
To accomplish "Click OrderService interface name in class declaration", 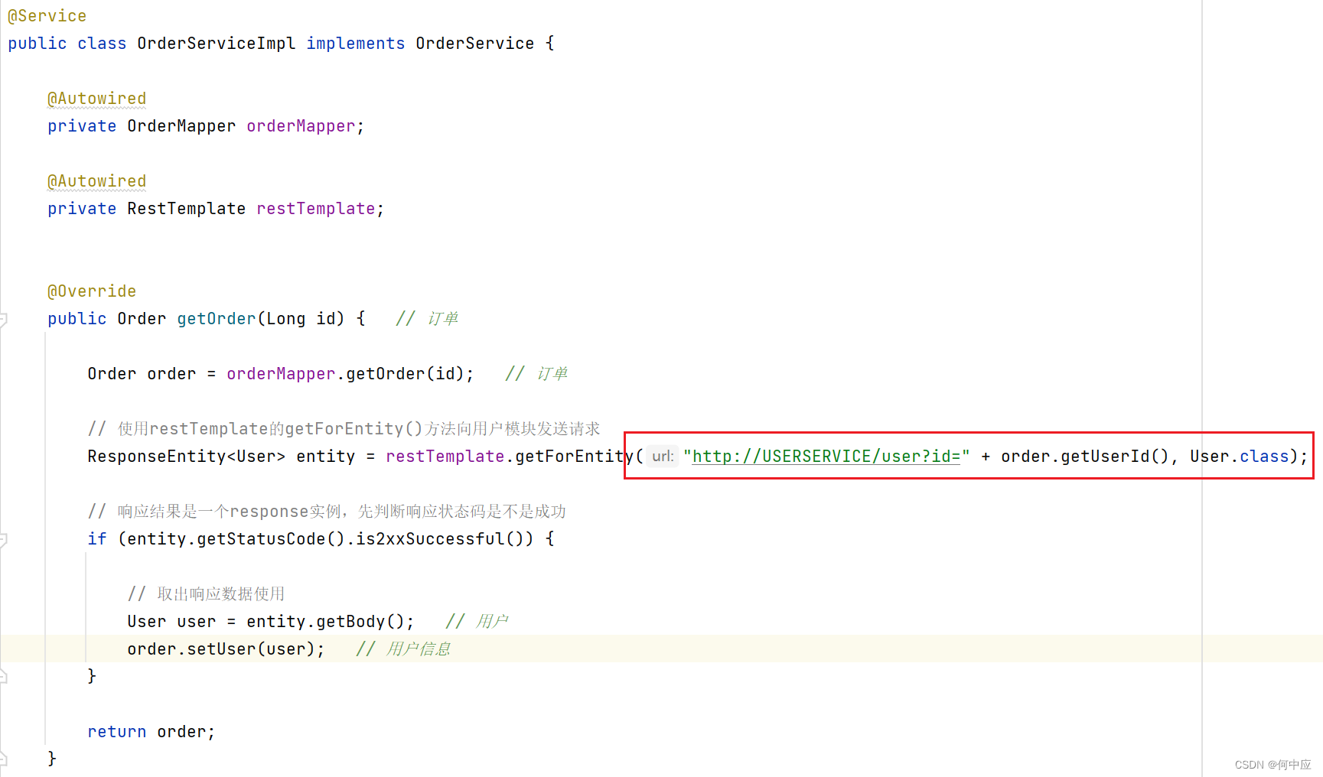I will point(475,44).
